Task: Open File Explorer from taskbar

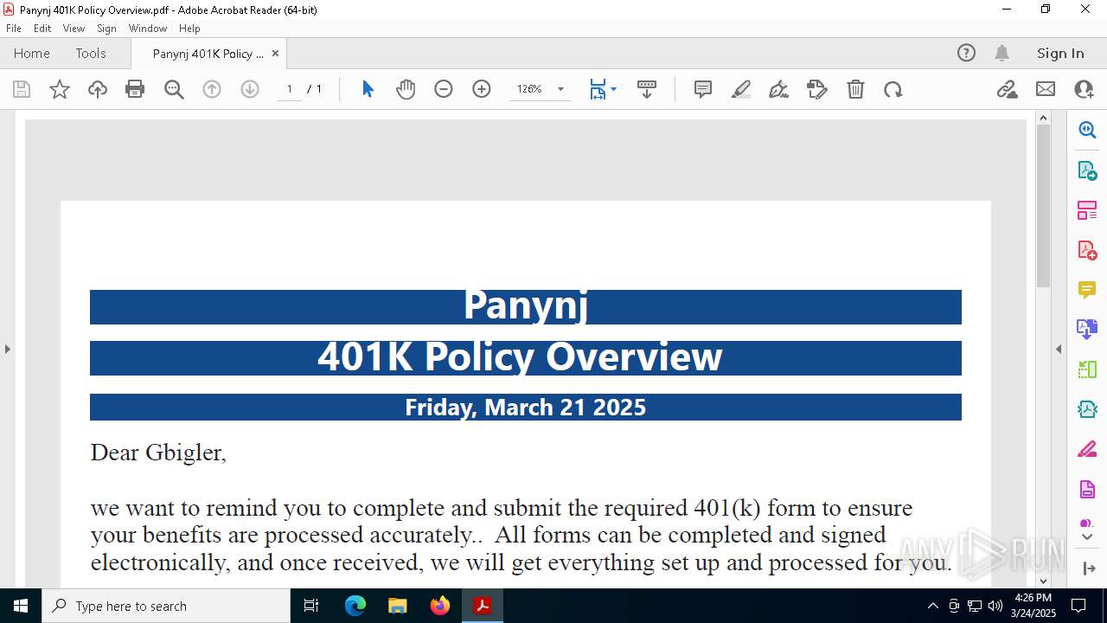Action: coord(398,606)
